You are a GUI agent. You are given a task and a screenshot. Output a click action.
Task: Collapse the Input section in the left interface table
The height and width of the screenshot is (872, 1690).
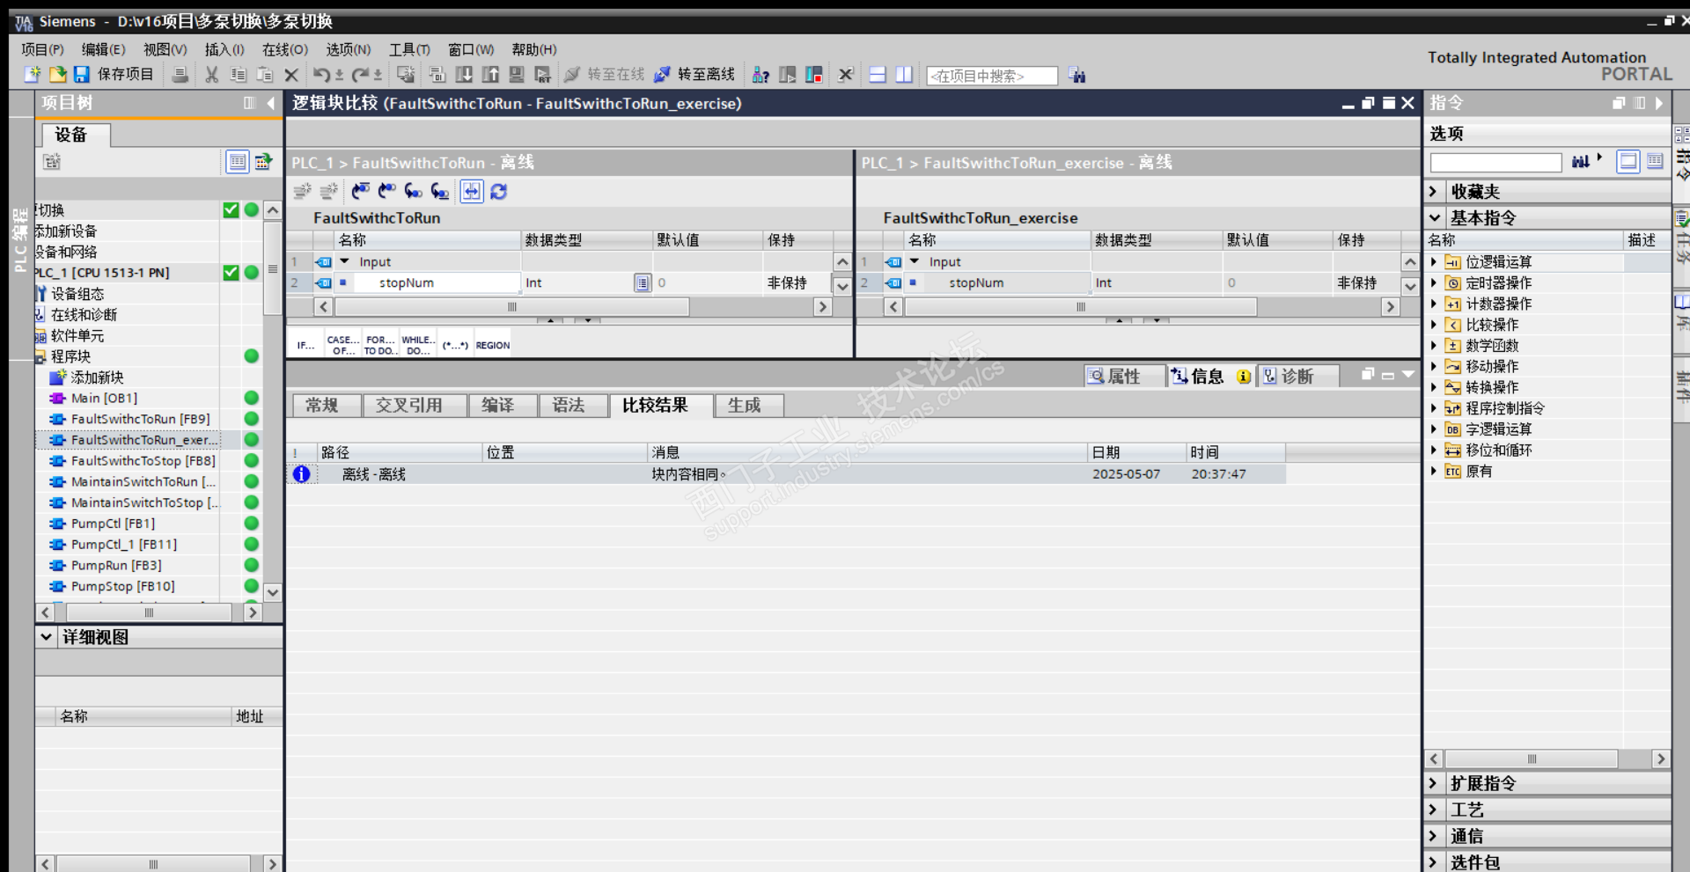tap(345, 261)
